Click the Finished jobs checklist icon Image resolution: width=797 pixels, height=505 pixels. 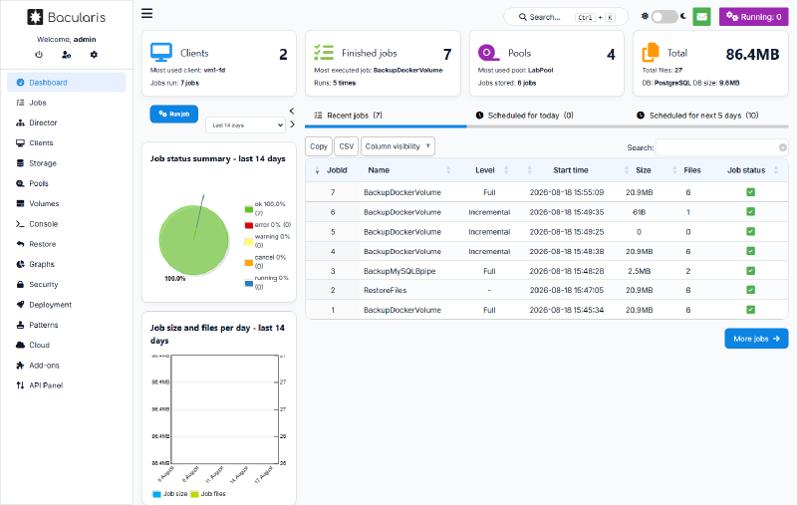point(324,53)
